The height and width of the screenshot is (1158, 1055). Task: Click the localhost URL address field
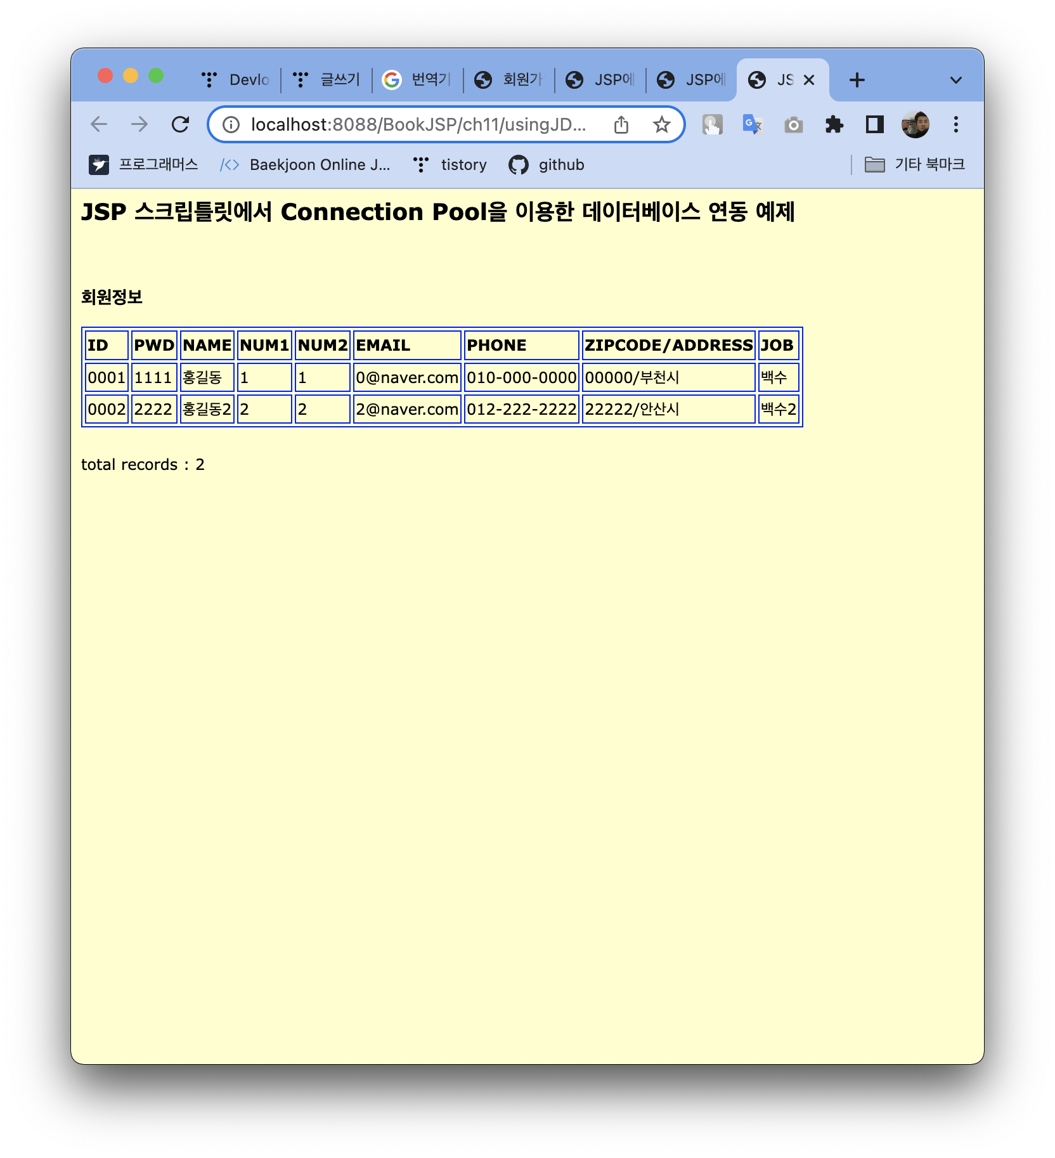418,124
